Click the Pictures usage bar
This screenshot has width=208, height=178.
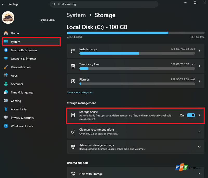click(137, 84)
